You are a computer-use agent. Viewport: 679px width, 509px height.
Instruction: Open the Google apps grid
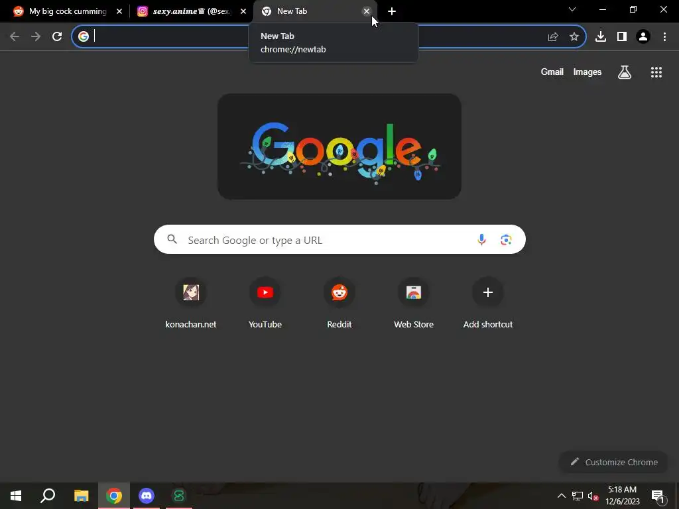656,72
